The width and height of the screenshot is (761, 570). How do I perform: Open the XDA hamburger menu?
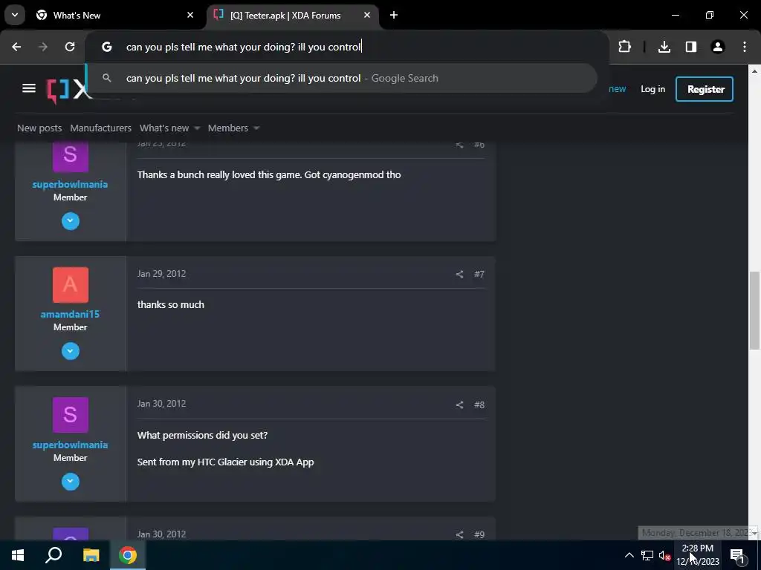click(x=29, y=88)
